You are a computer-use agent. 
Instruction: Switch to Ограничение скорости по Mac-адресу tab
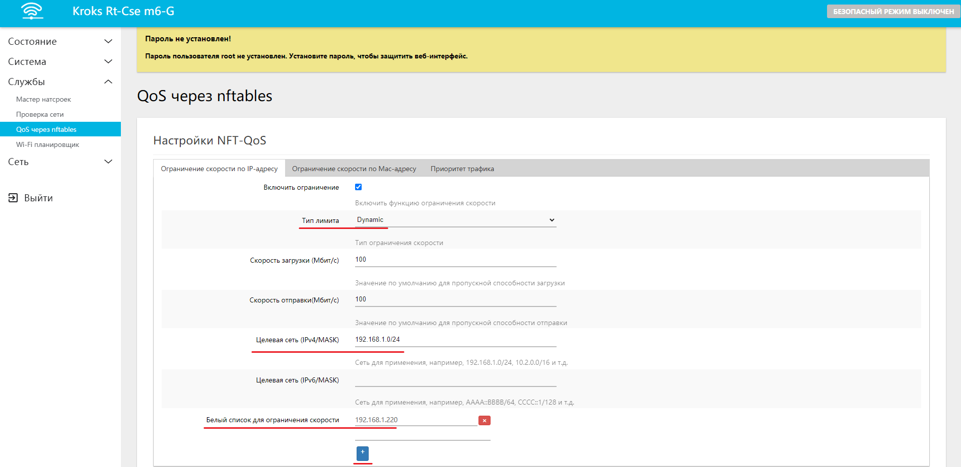(x=354, y=169)
